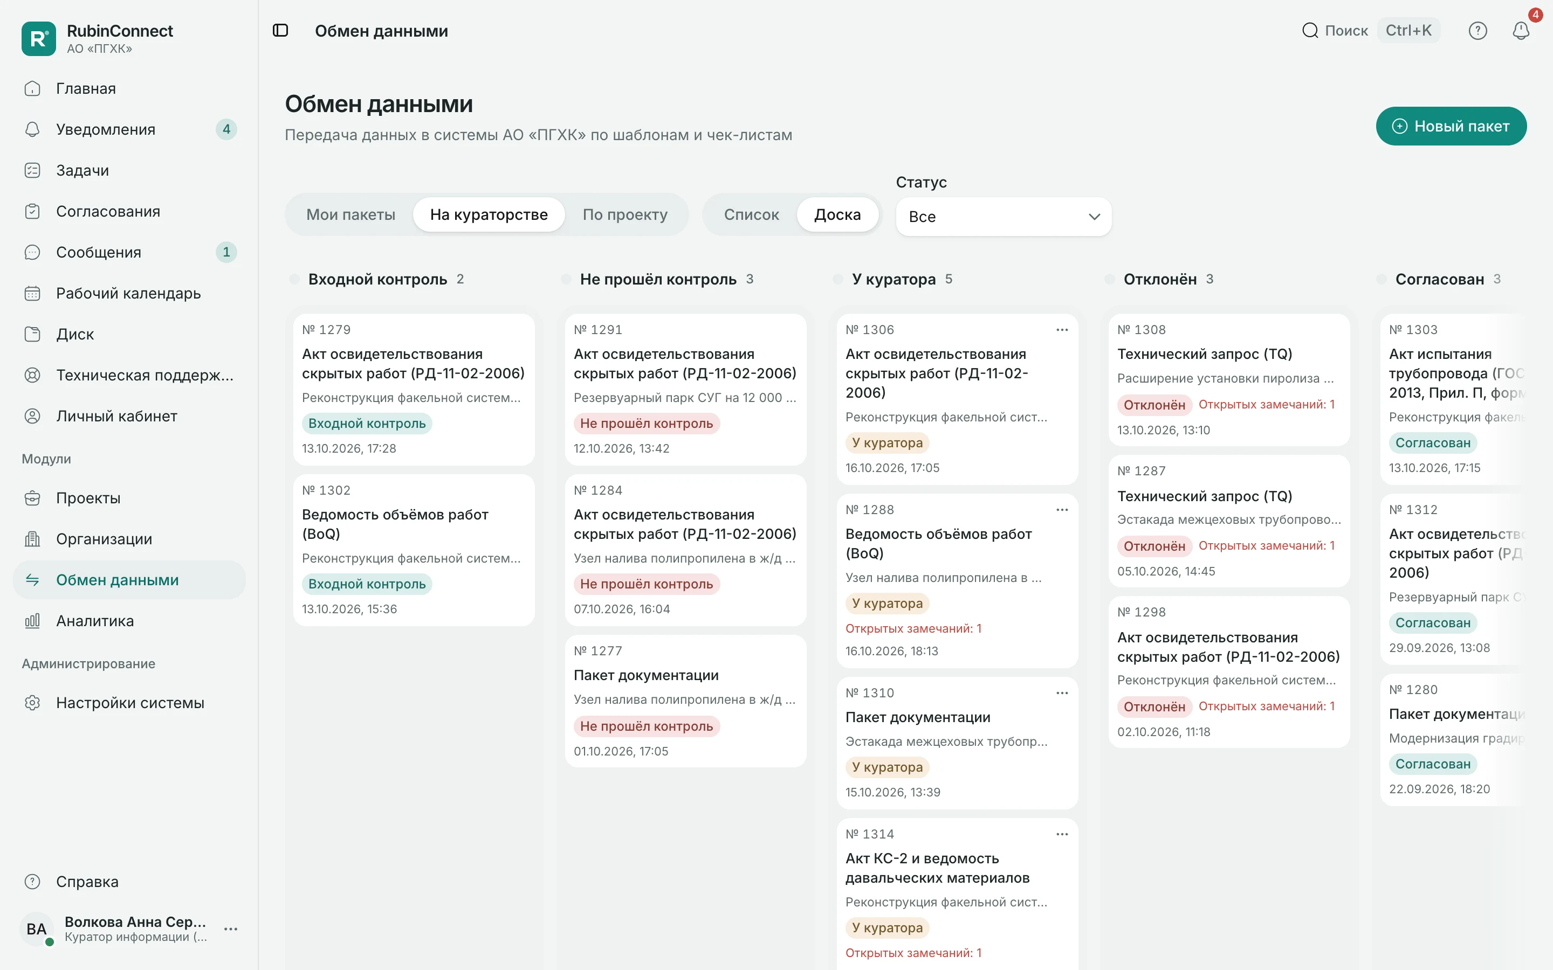Click the Поиск search field
1553x970 pixels.
1370,30
